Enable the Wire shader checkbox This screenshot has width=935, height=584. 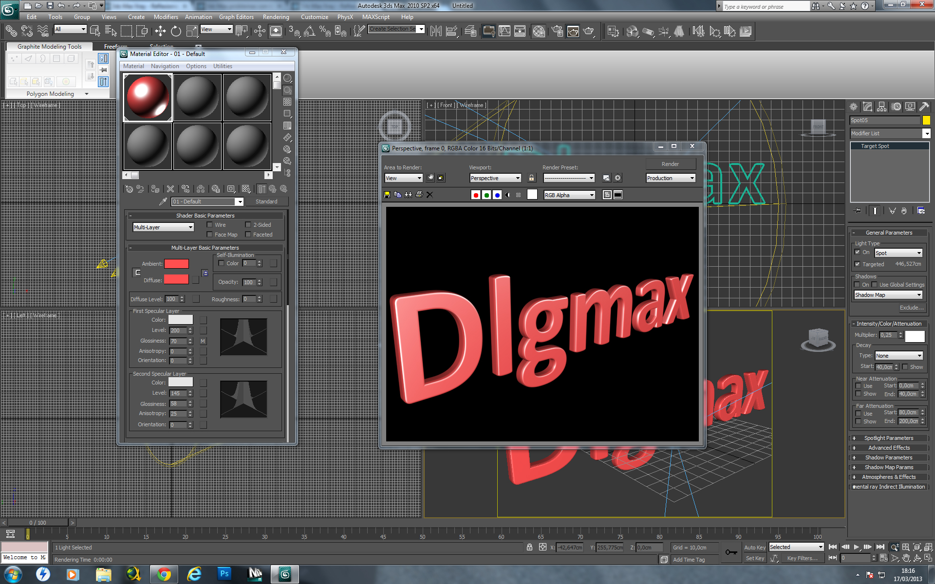[x=210, y=225]
